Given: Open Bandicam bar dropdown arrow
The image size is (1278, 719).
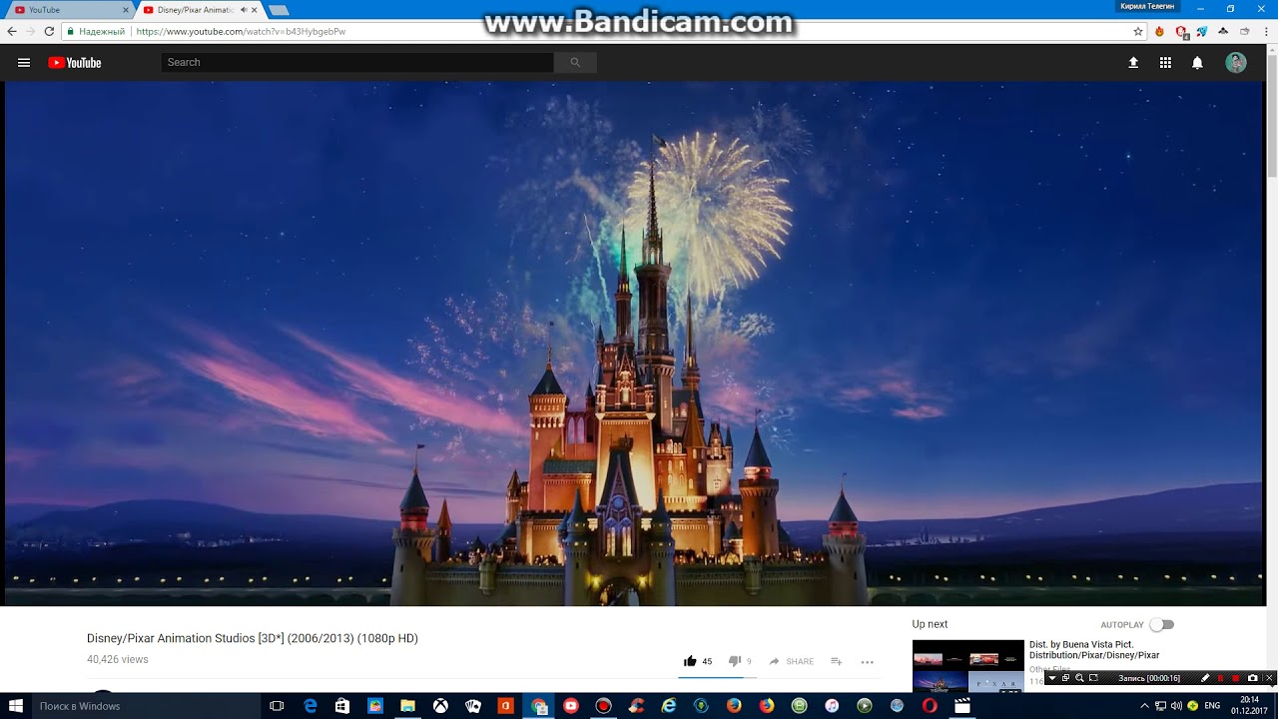Looking at the screenshot, I should click(x=1051, y=678).
